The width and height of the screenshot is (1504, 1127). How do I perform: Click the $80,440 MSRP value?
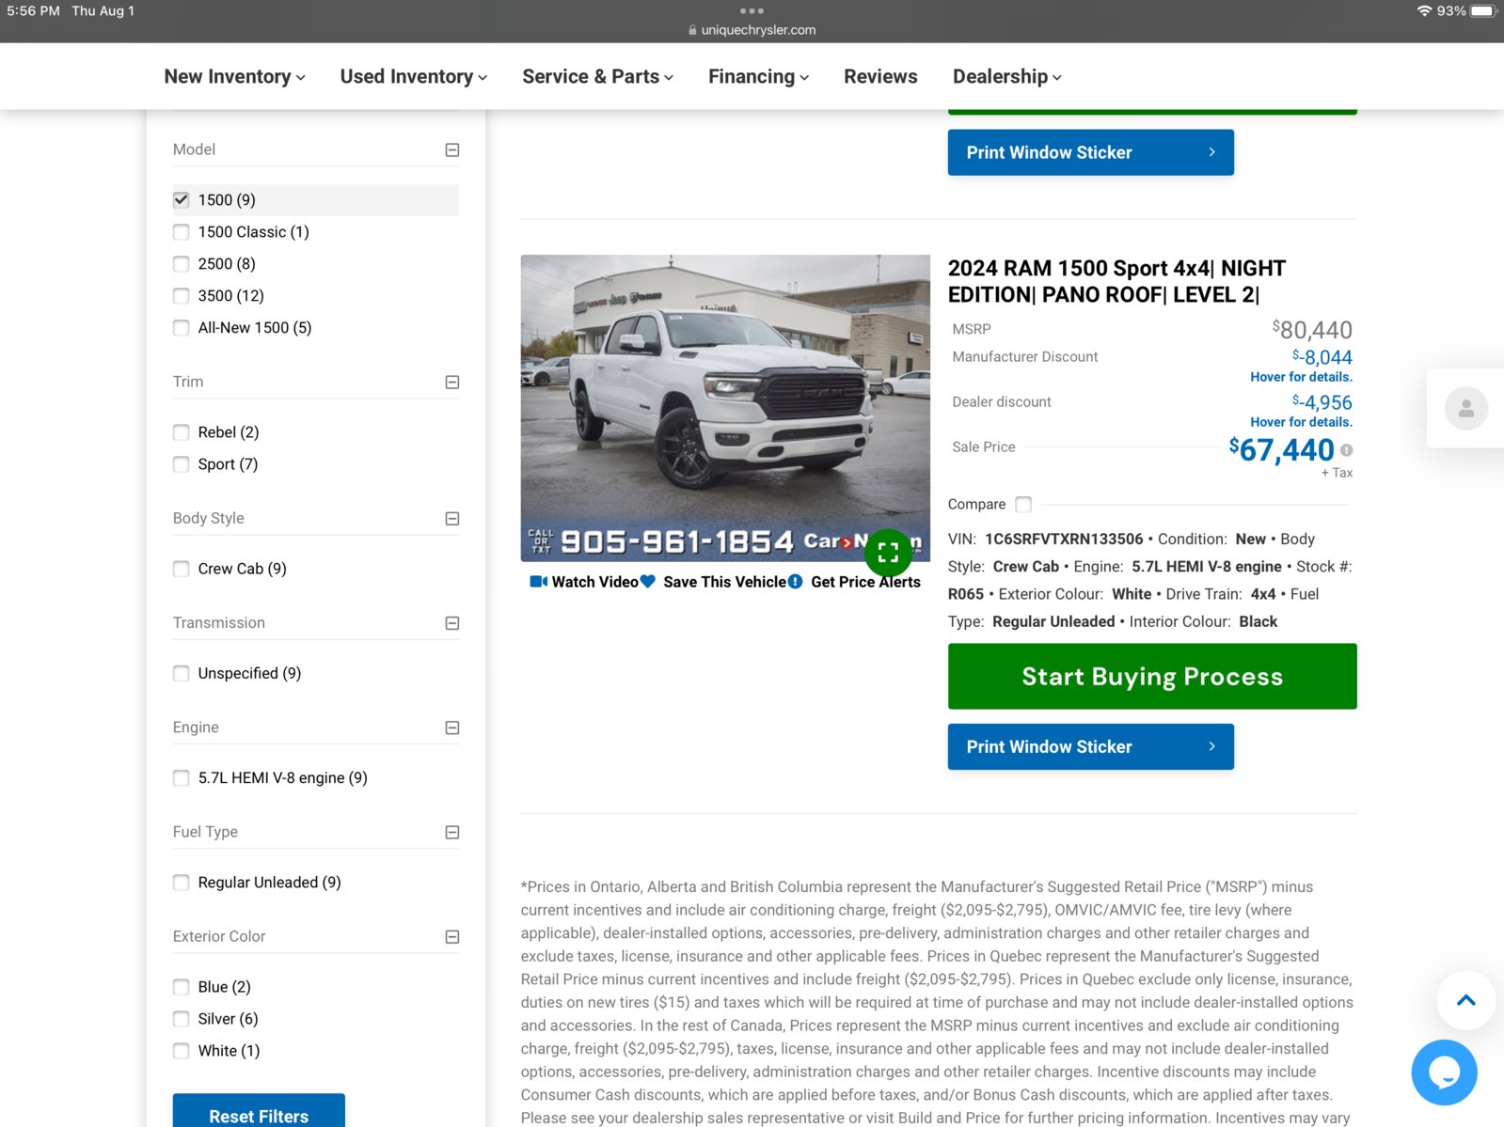(x=1312, y=330)
